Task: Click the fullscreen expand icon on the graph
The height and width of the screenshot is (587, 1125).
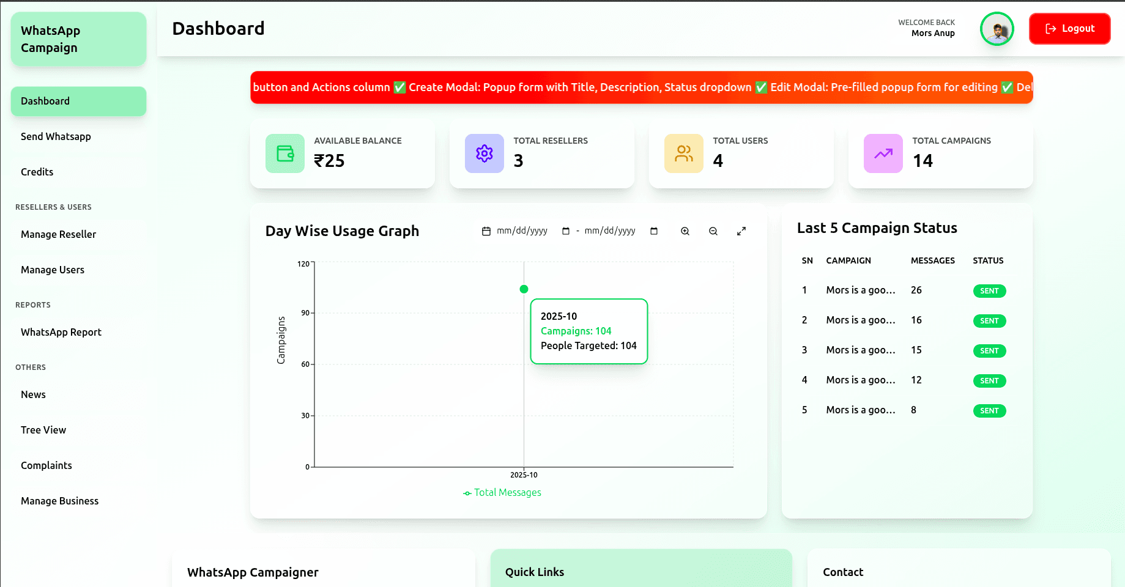Action: pyautogui.click(x=741, y=231)
